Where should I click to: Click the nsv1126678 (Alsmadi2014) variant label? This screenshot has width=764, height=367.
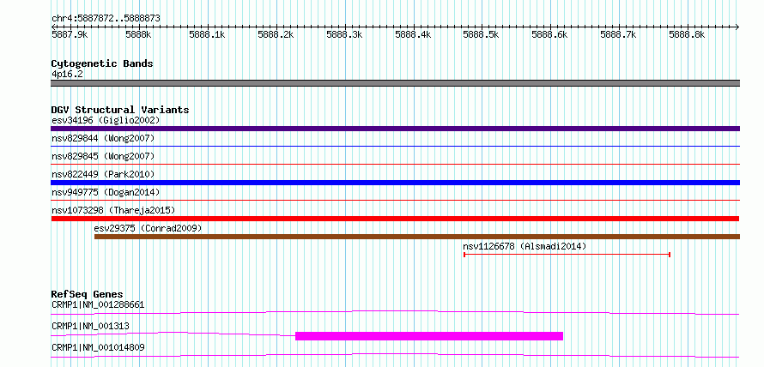pos(524,246)
